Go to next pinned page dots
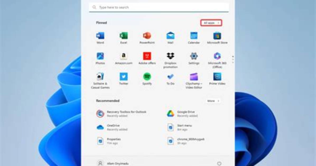This screenshot has width=316, height=166. 233,59
